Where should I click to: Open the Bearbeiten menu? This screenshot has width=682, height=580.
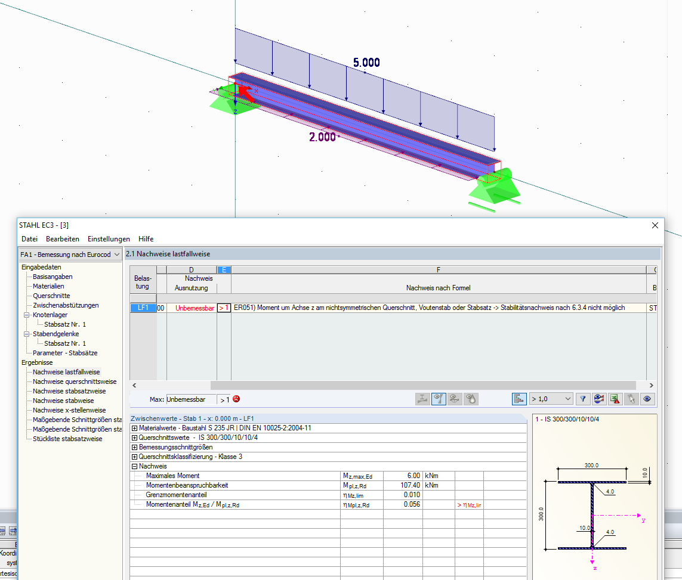tap(63, 239)
